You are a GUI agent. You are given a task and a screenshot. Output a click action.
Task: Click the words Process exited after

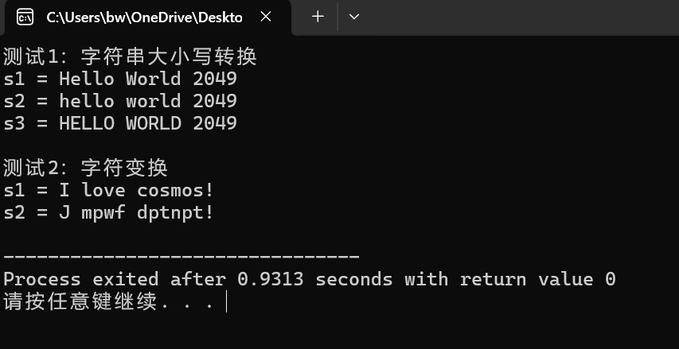tap(115, 279)
